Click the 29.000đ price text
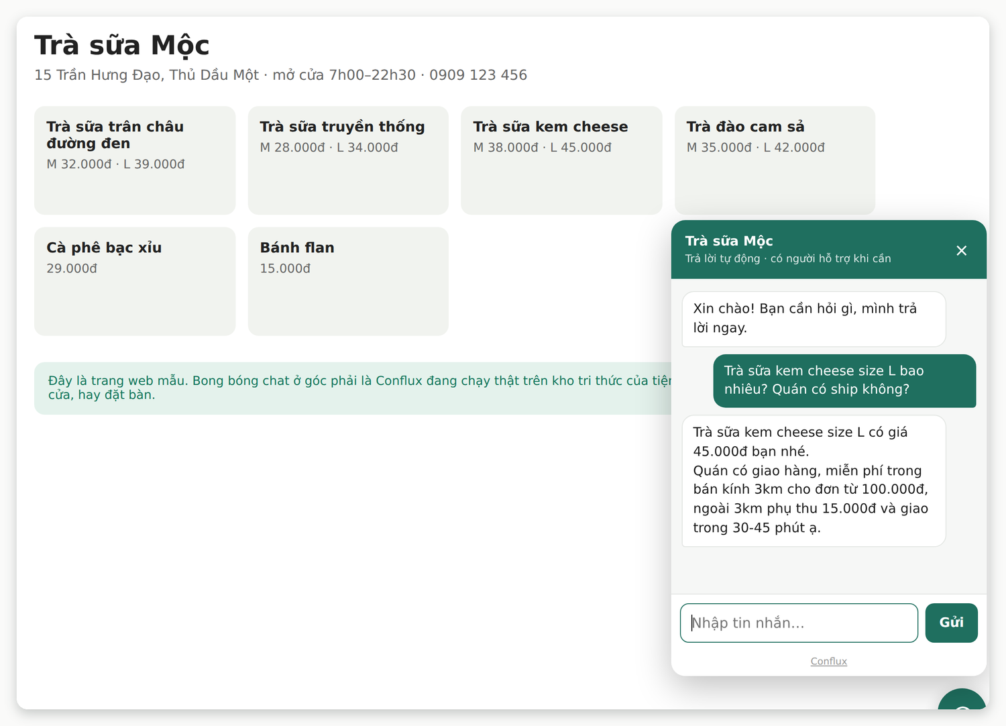 72,268
